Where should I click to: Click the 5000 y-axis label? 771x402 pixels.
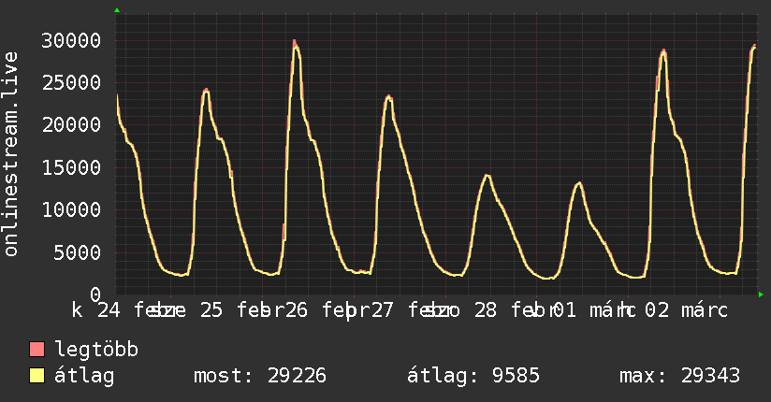click(x=78, y=253)
